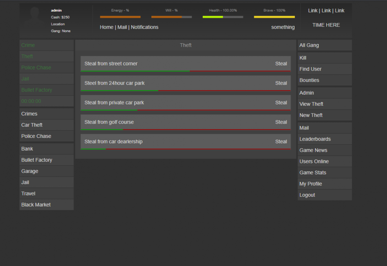Screen dimensions: 387x266
Task: Click the Health progress bar
Action: point(223,17)
